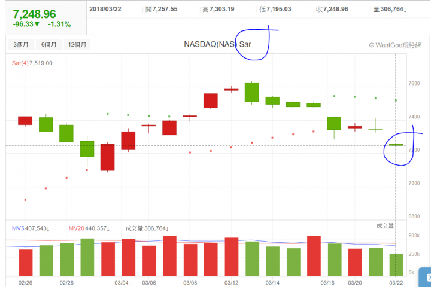Select the 6個月 time range button
The height and width of the screenshot is (287, 431).
(x=48, y=44)
